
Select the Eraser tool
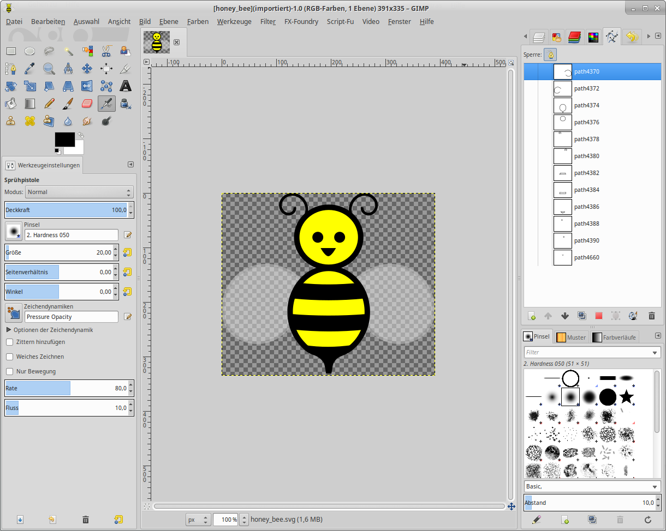pos(87,103)
